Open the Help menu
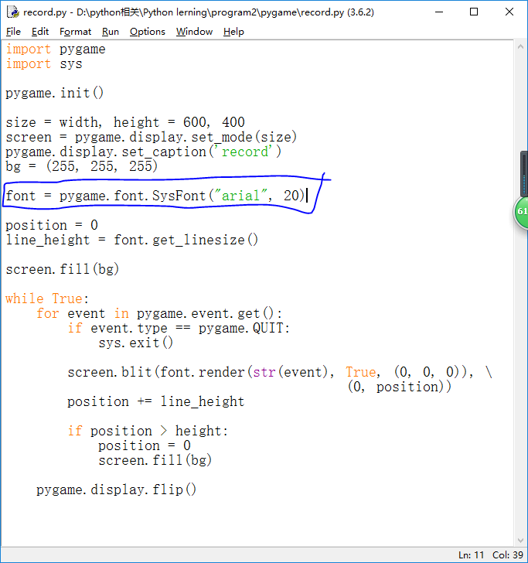Screen dimensions: 528x563 233,32
